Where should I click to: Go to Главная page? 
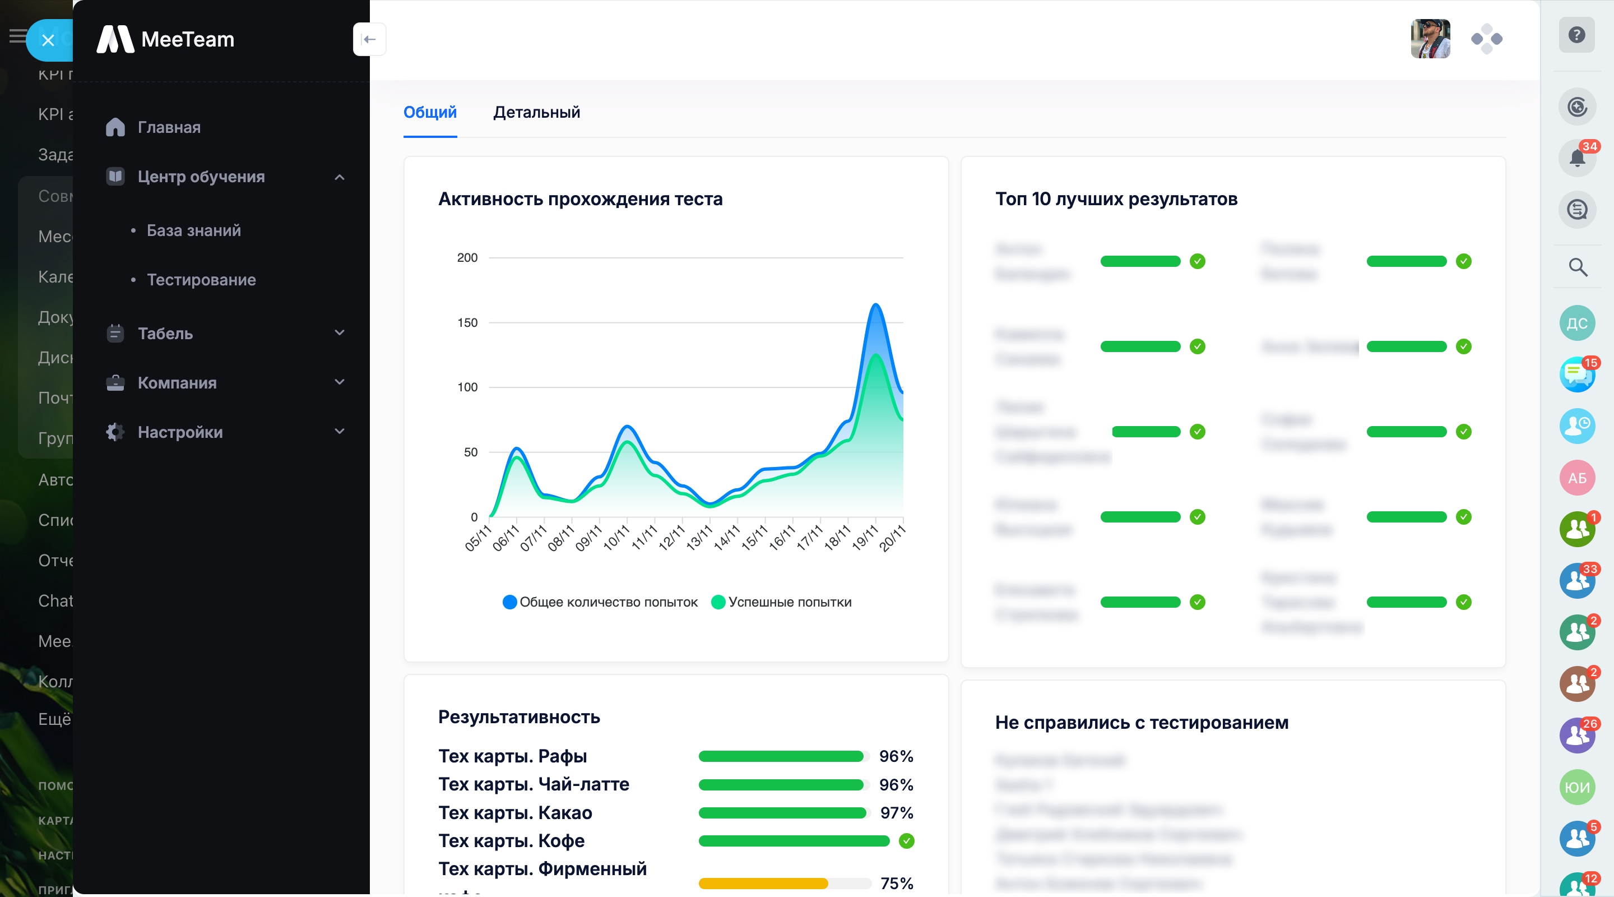click(169, 127)
